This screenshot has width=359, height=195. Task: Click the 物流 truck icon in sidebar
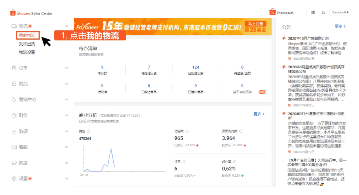(x=14, y=26)
